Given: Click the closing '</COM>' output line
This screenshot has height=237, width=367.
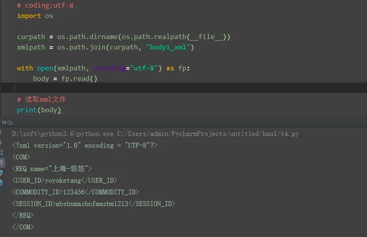Looking at the screenshot, I should (x=23, y=227).
